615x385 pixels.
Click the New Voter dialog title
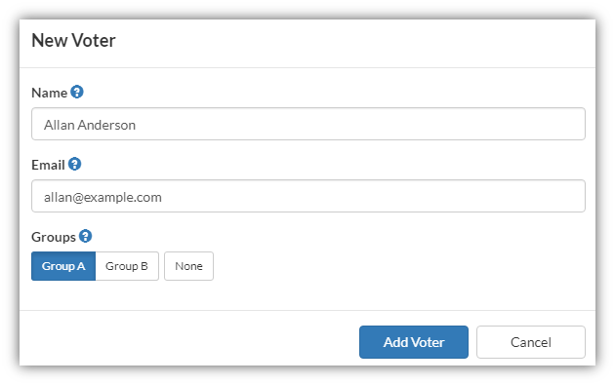[73, 40]
